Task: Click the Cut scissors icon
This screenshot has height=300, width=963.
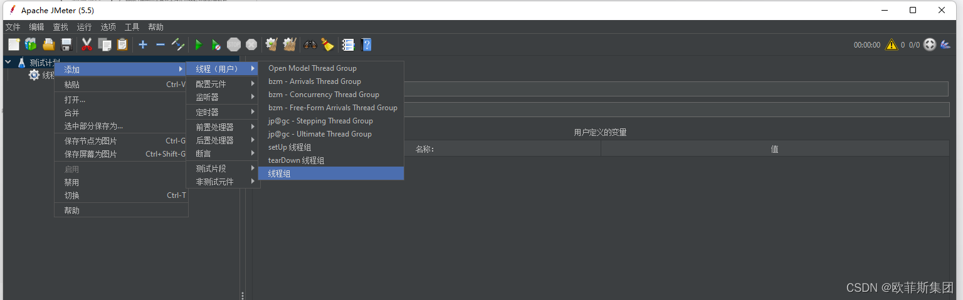Action: coord(87,44)
